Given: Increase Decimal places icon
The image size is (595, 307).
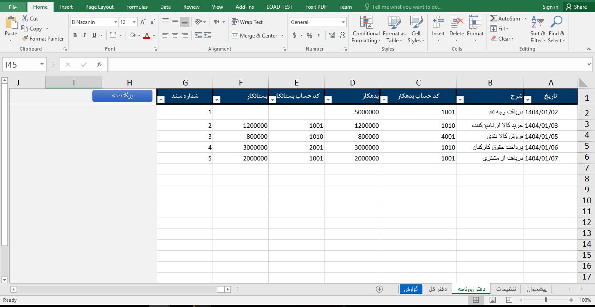Looking at the screenshot, I should pyautogui.click(x=332, y=35).
